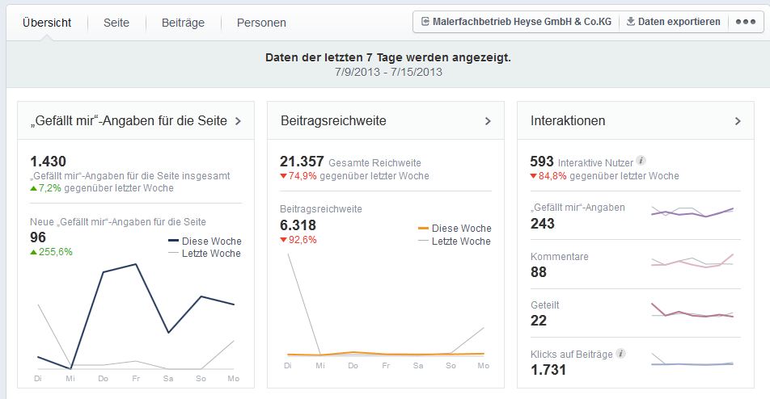The image size is (770, 399).
Task: Click info icon next to Interaktive Nutzer
Action: 641,161
